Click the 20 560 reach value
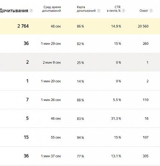This screenshot has height=166, width=160. [x=143, y=26]
